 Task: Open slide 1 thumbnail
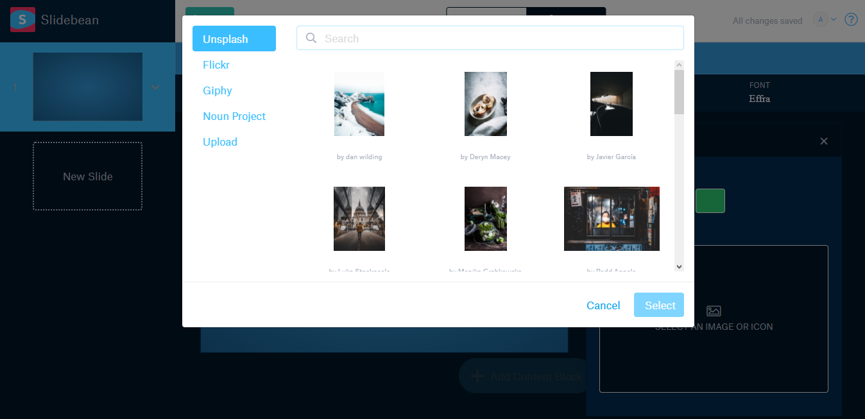pyautogui.click(x=88, y=87)
